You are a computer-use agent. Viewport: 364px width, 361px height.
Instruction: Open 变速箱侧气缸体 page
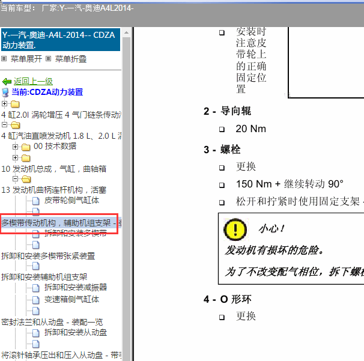coord(71,300)
